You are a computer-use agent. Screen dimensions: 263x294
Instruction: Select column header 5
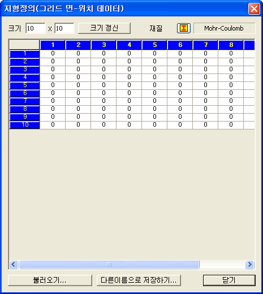pos(154,45)
